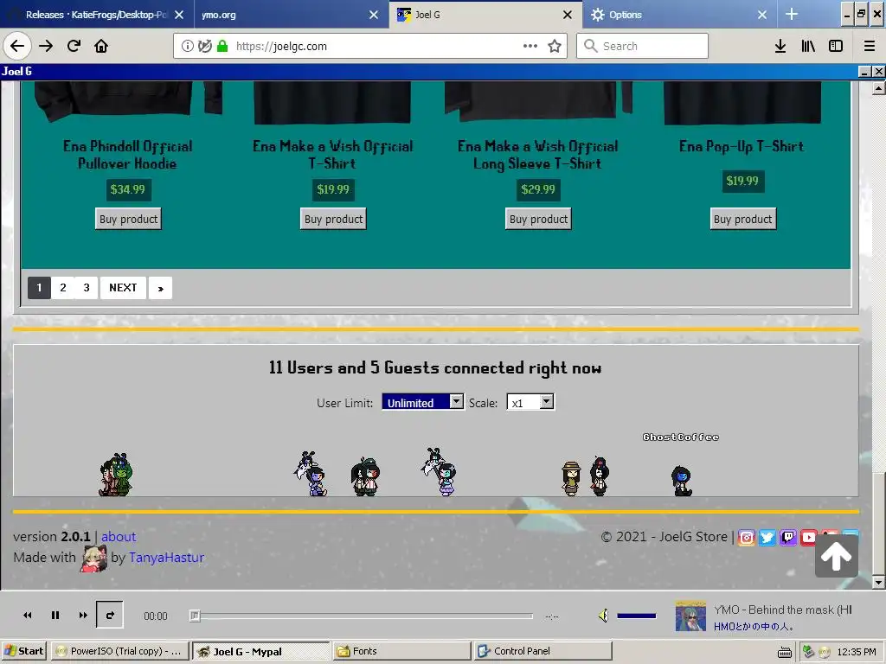The height and width of the screenshot is (664, 886).
Task: Open the on-screen keyboard tray icon
Action: coord(785,652)
